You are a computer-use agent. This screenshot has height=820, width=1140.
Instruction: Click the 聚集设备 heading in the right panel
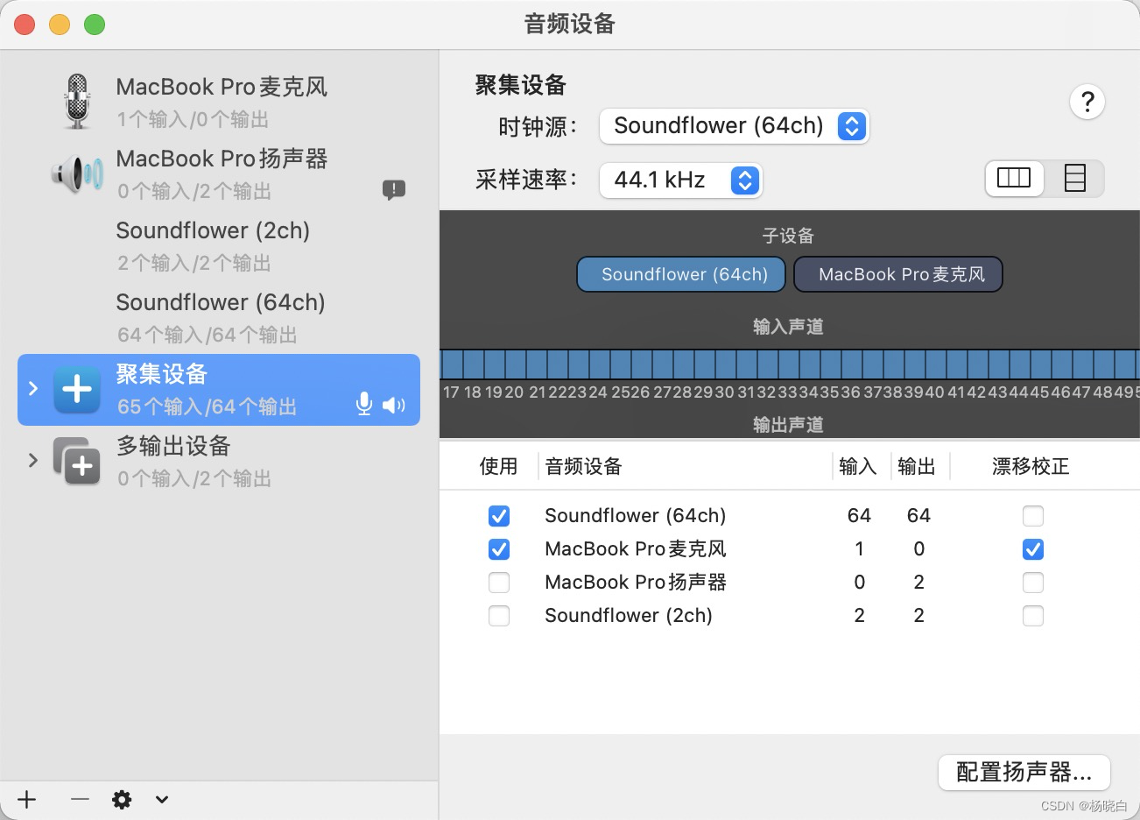(x=521, y=85)
